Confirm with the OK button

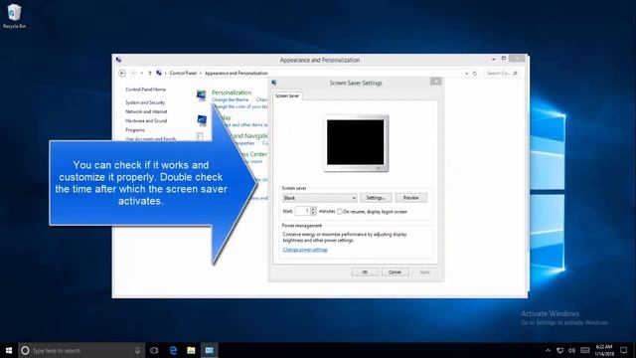pos(365,272)
